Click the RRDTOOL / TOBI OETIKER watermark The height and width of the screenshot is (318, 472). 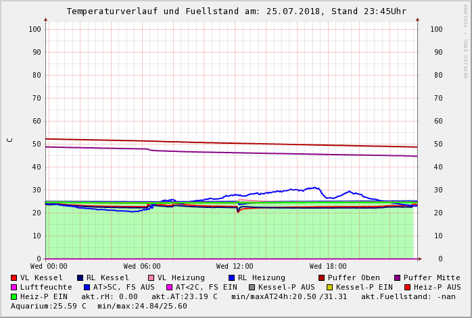pyautogui.click(x=465, y=41)
